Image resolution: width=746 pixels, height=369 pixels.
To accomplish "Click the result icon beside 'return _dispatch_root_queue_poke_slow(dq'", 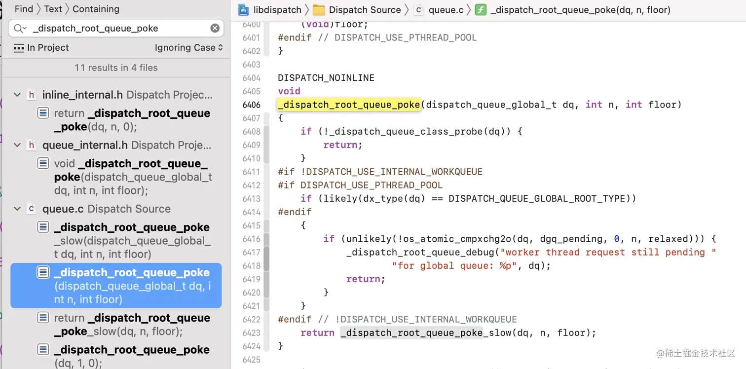I will (43, 318).
